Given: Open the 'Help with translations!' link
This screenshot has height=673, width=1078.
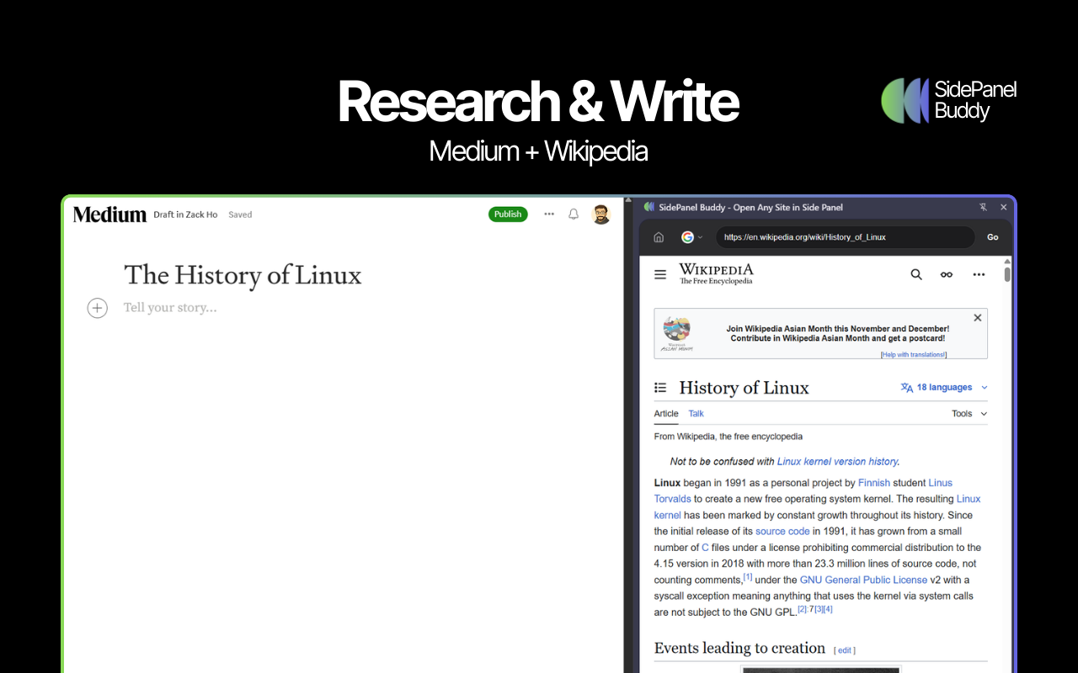Looking at the screenshot, I should (x=914, y=354).
